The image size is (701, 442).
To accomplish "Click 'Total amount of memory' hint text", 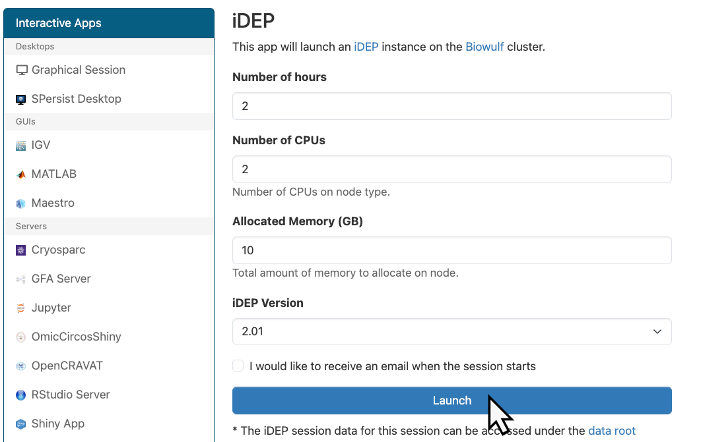I will pos(346,273).
